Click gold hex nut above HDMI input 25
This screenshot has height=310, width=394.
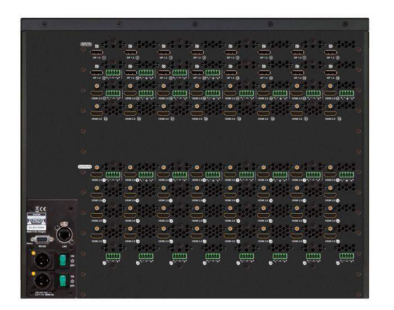pos(97,106)
